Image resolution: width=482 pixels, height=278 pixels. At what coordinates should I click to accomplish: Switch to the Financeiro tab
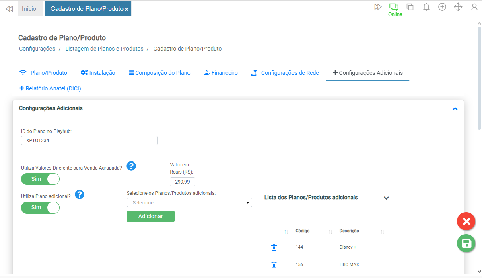click(220, 73)
